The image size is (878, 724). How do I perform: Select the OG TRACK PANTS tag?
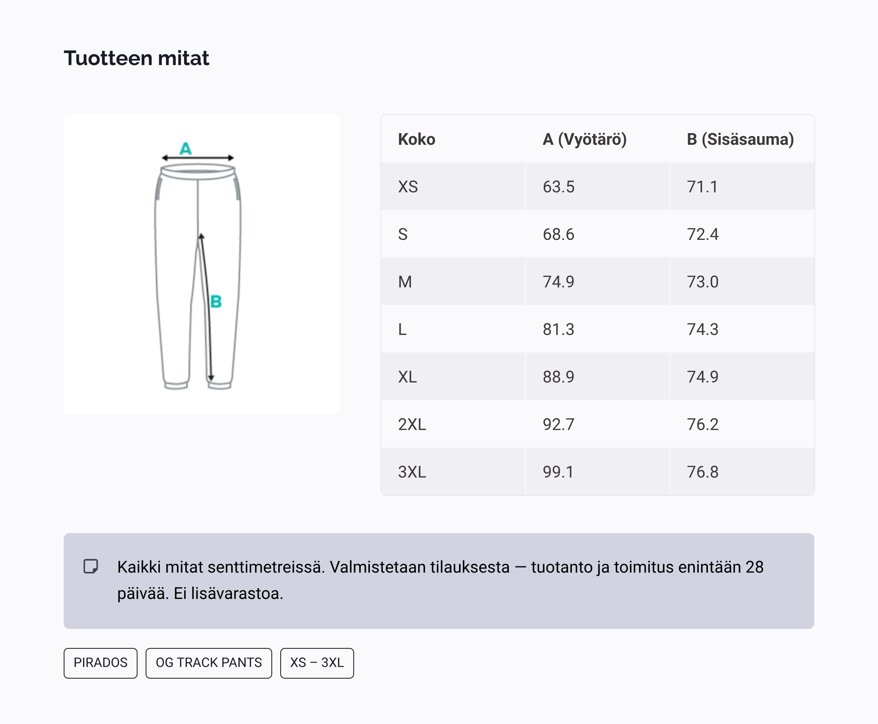(209, 663)
